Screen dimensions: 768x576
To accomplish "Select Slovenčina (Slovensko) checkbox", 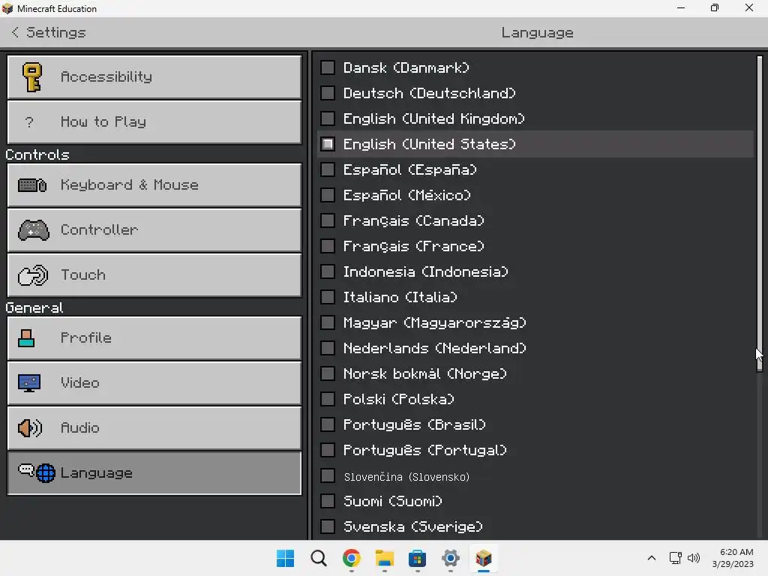I will pos(328,475).
